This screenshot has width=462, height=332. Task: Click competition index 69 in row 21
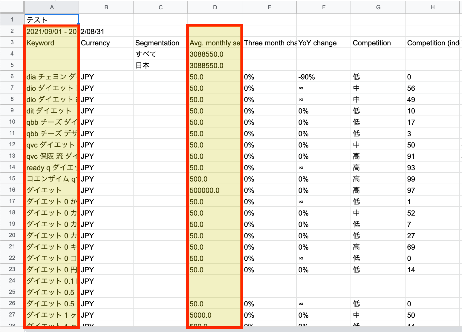(x=432, y=247)
